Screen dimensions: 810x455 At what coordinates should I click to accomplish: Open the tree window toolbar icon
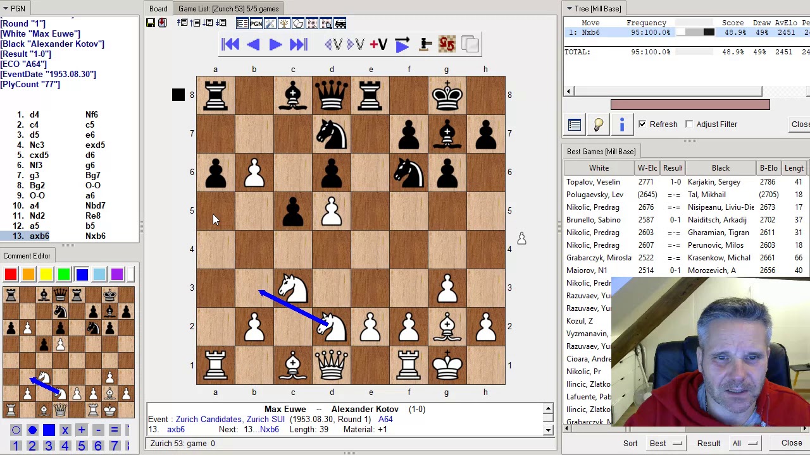tap(283, 23)
